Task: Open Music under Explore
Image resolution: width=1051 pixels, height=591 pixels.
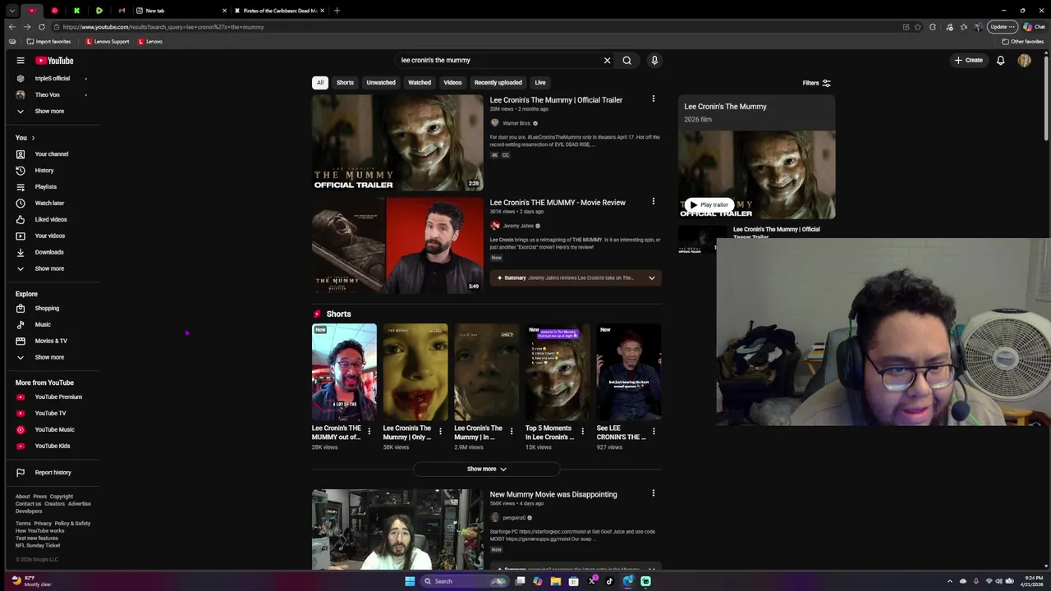Action: pyautogui.click(x=43, y=324)
